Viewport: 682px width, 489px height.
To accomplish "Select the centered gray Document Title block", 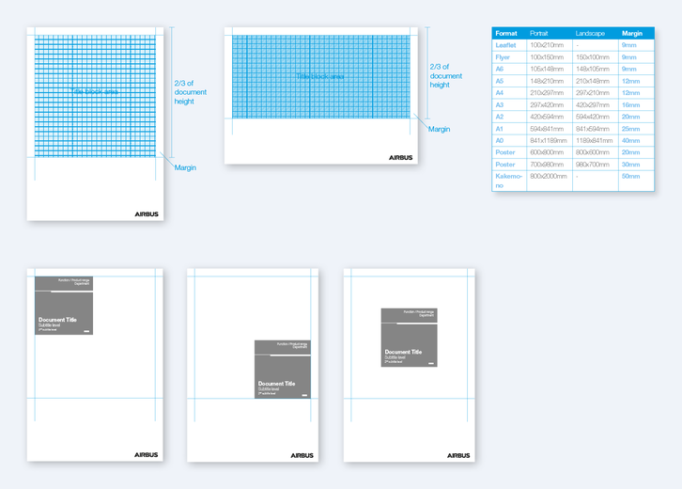I will tap(409, 337).
